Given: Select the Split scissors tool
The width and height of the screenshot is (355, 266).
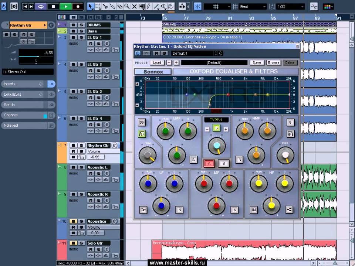Looking at the screenshot, I should pyautogui.click(x=105, y=7).
